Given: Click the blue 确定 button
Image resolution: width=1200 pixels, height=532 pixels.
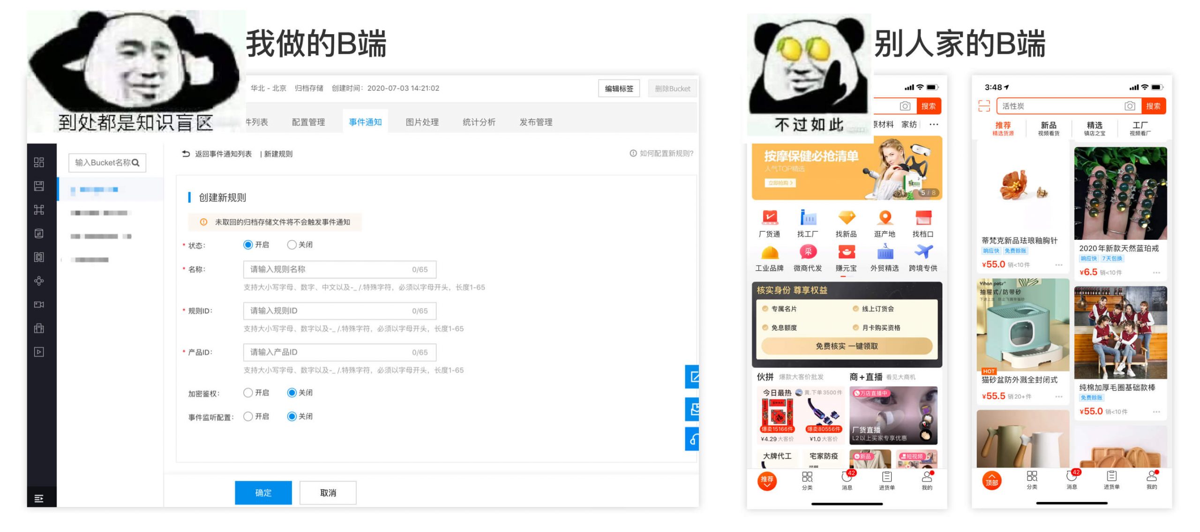Looking at the screenshot, I should click(263, 493).
